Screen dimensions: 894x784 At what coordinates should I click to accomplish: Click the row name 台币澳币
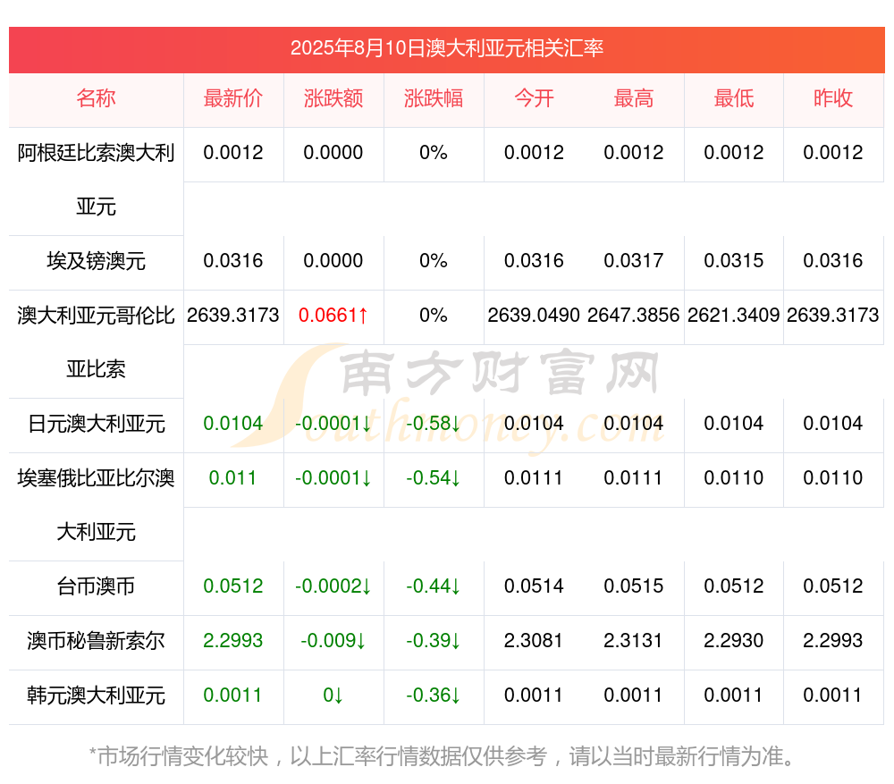pyautogui.click(x=96, y=586)
